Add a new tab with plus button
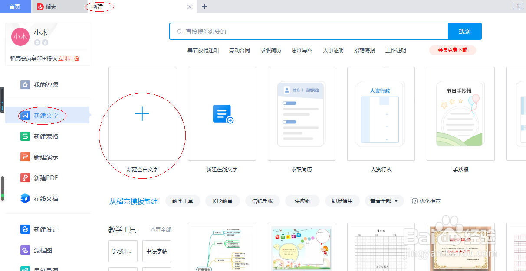526x271 pixels. pos(204,6)
